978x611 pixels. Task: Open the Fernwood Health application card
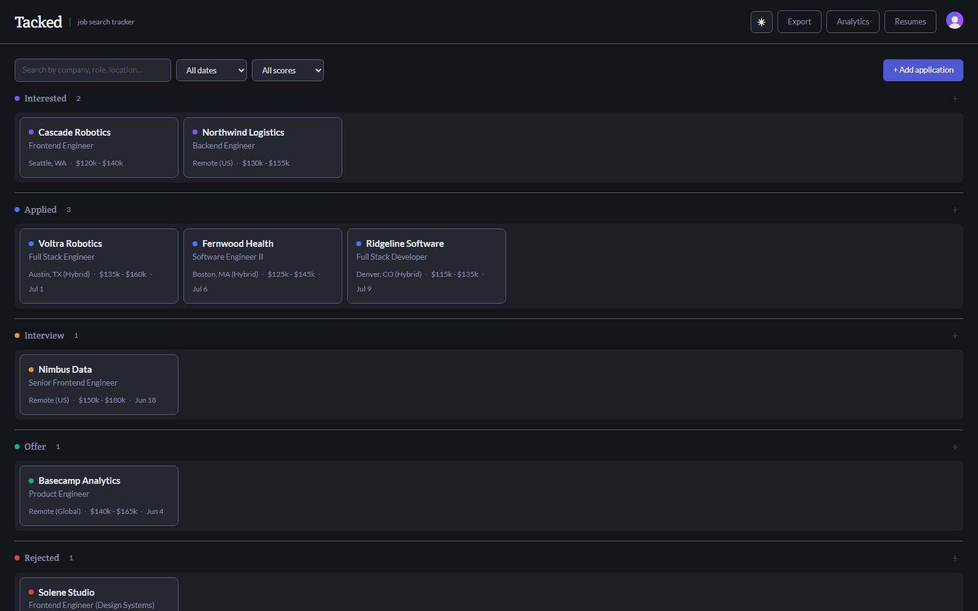(x=263, y=266)
